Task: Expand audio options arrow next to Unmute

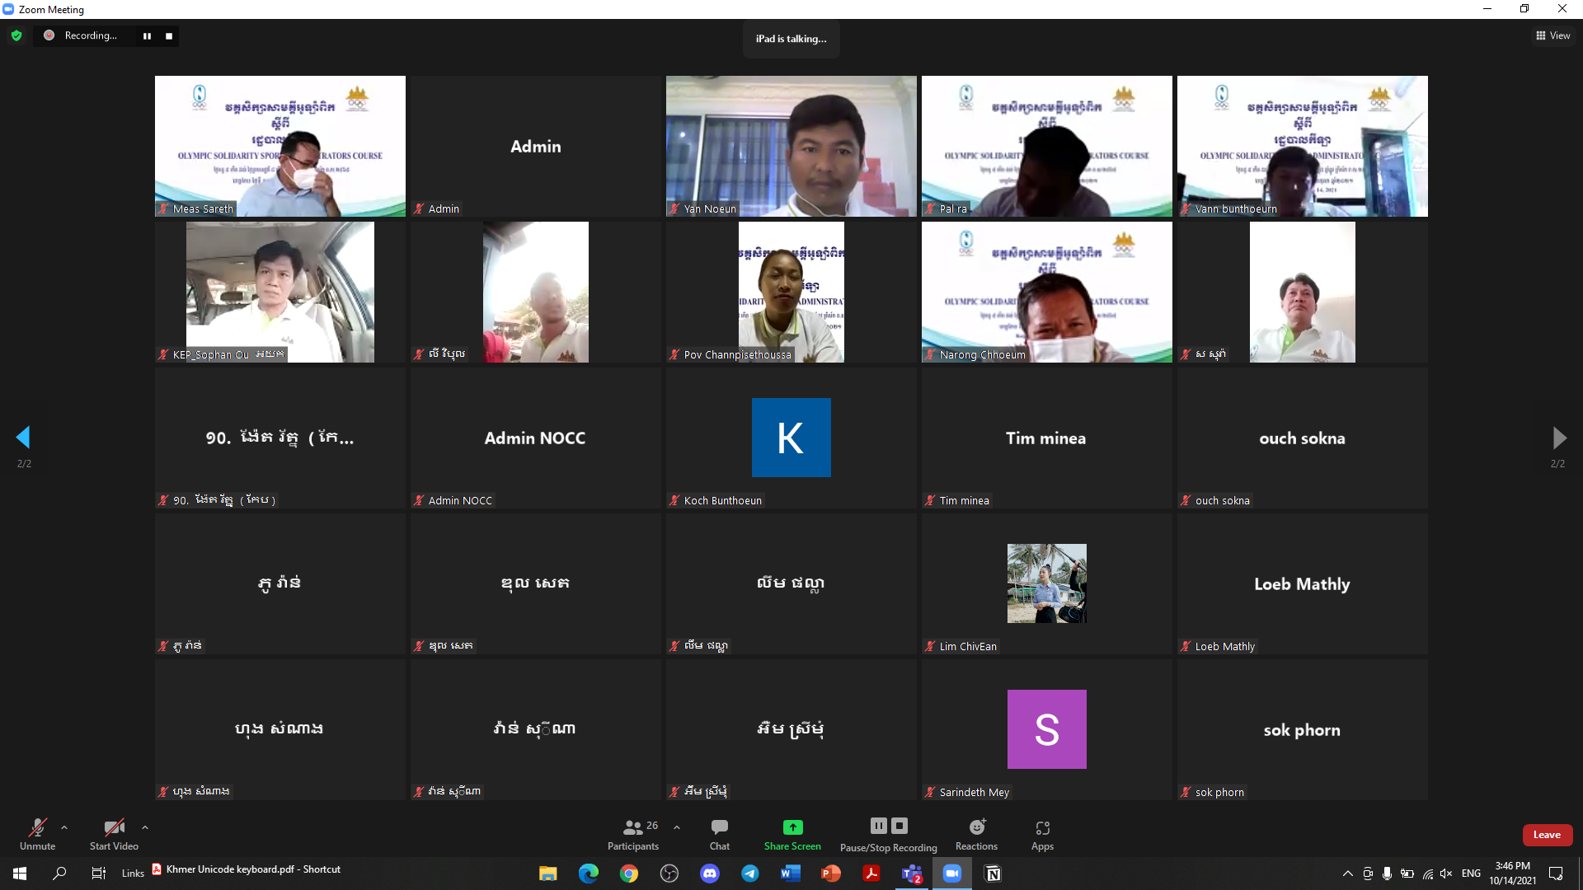Action: pos(64,827)
